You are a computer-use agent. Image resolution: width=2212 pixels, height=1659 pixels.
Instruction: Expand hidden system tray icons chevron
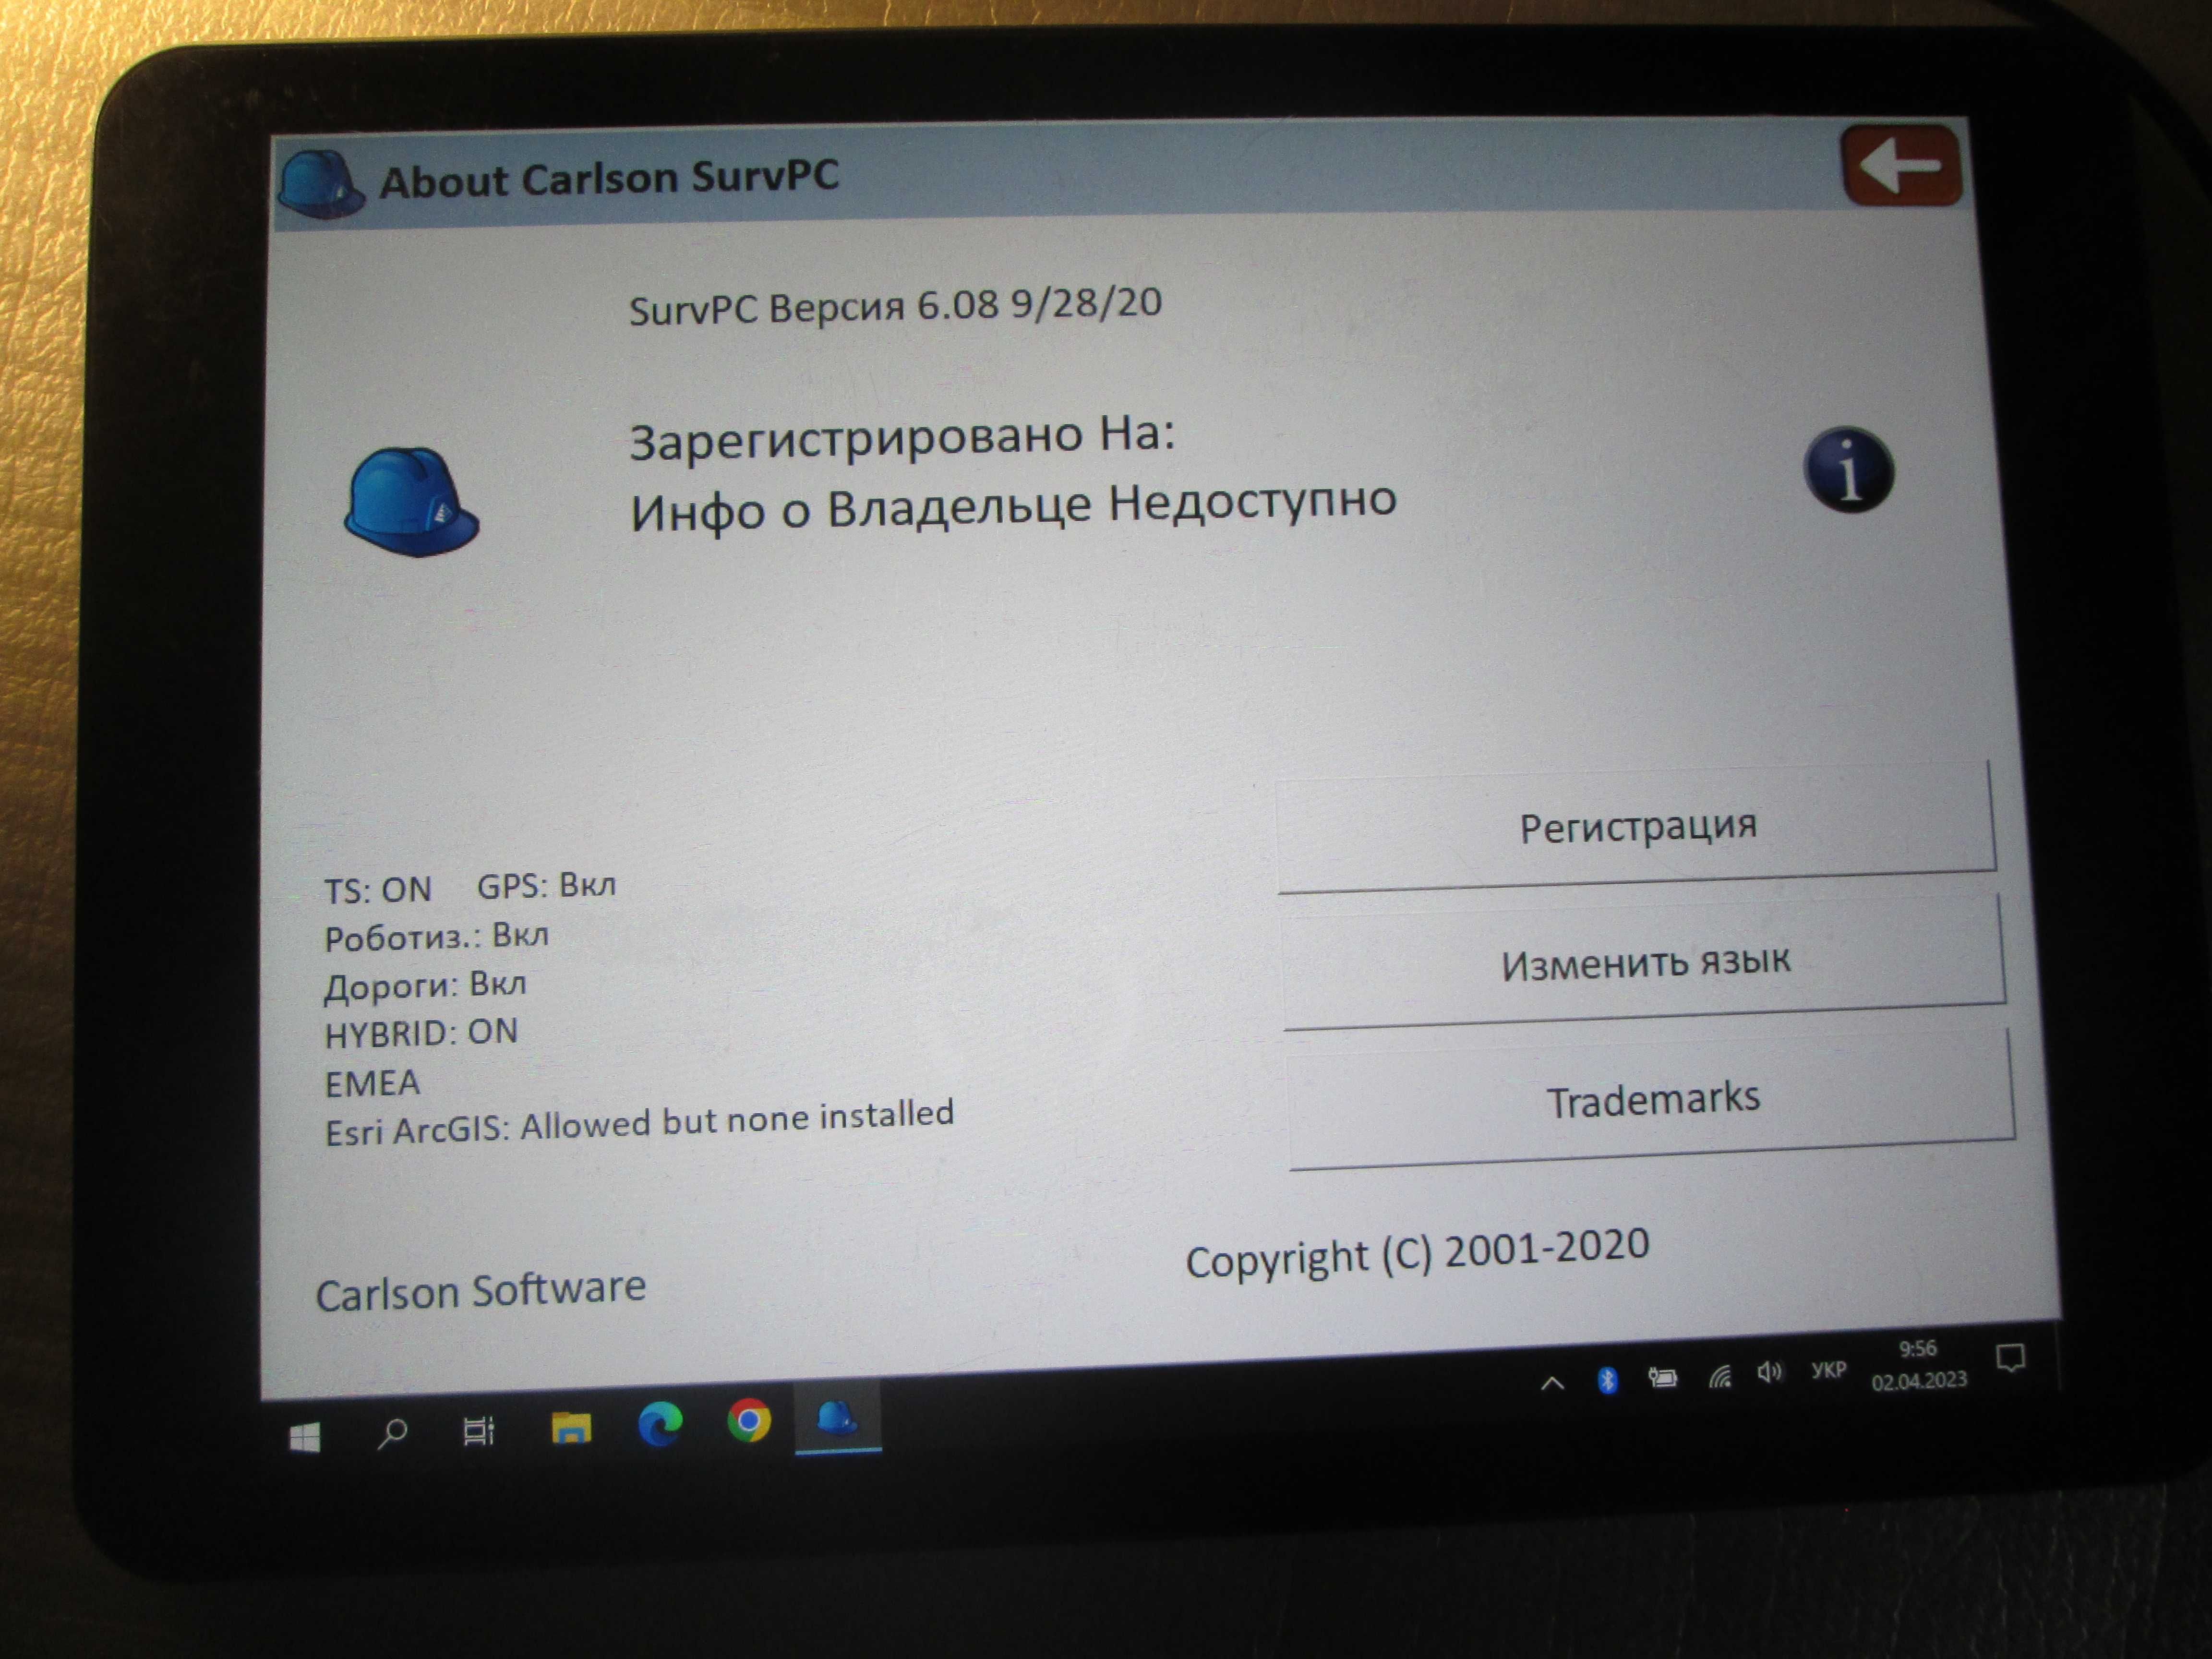click(x=1552, y=1384)
